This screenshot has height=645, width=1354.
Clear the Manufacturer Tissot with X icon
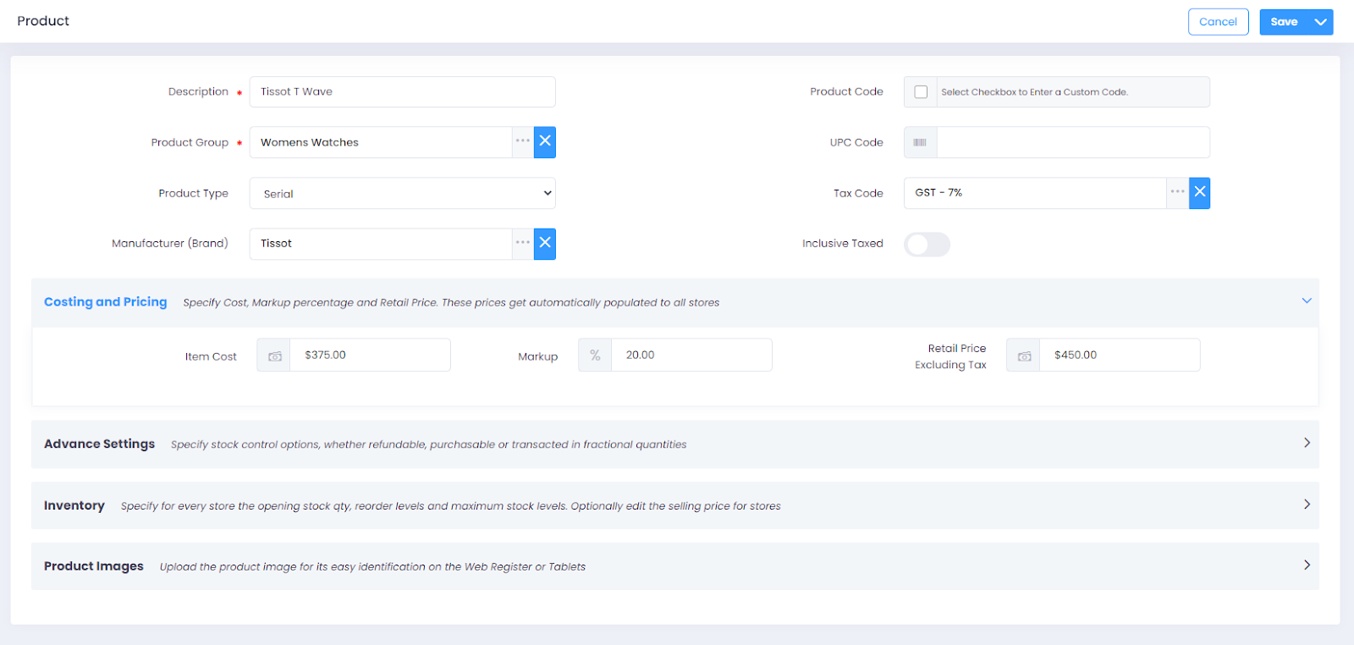[545, 244]
